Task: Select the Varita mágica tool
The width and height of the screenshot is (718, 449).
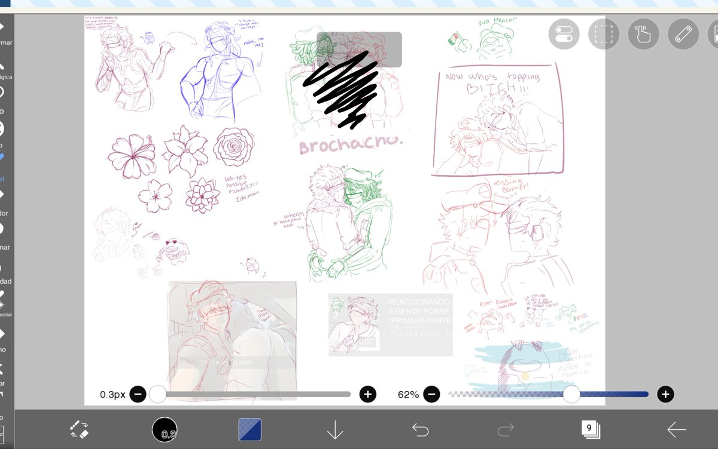Action: [x=5, y=69]
